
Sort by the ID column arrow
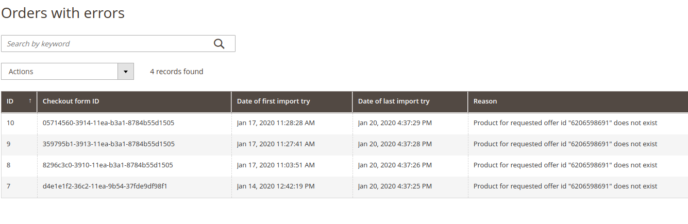point(30,101)
